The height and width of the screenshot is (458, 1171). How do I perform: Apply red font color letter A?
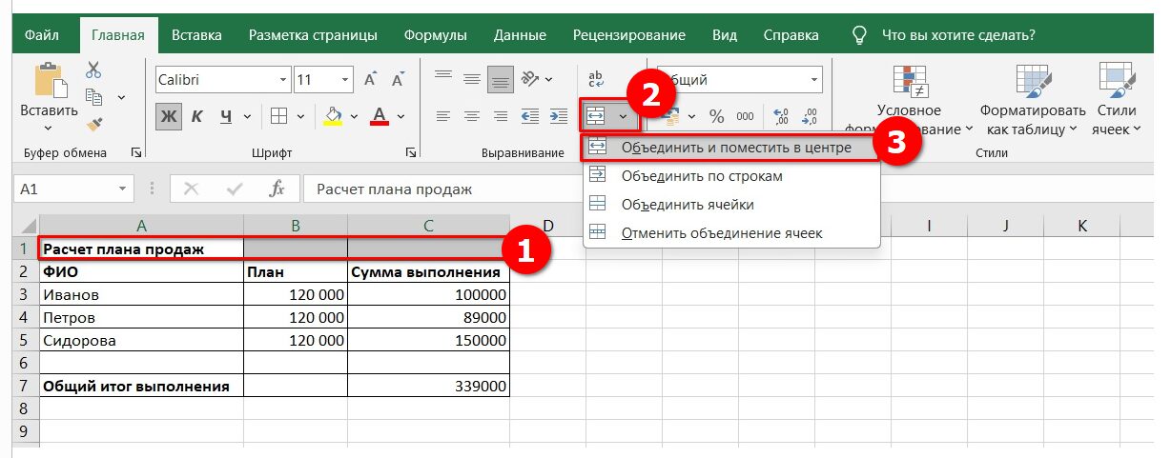coord(379,116)
